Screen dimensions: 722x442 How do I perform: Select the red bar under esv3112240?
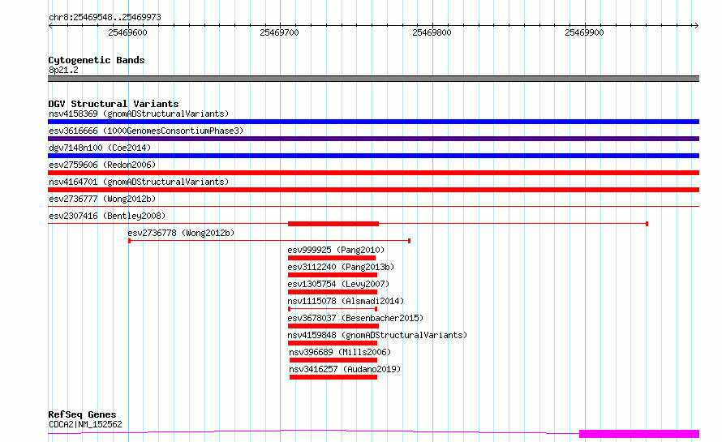tap(333, 275)
